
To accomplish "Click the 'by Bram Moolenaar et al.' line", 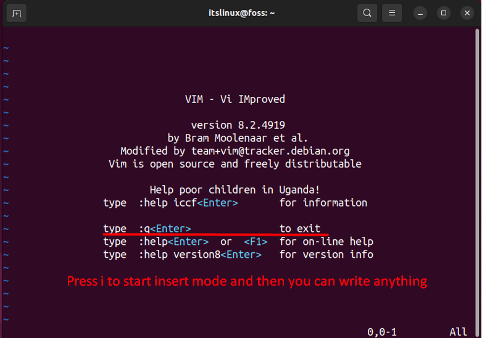I will (238, 138).
